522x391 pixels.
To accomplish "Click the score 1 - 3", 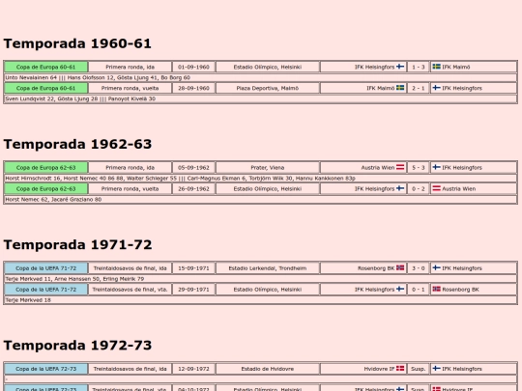I will [x=419, y=67].
